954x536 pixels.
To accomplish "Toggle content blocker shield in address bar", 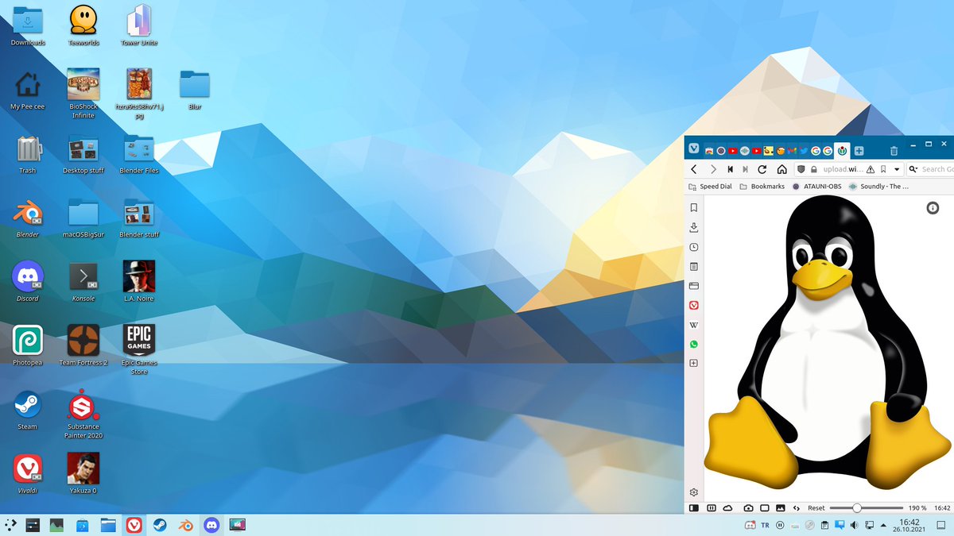I will click(x=801, y=169).
